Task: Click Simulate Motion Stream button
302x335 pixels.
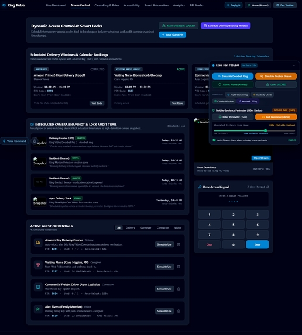Action: (276, 76)
